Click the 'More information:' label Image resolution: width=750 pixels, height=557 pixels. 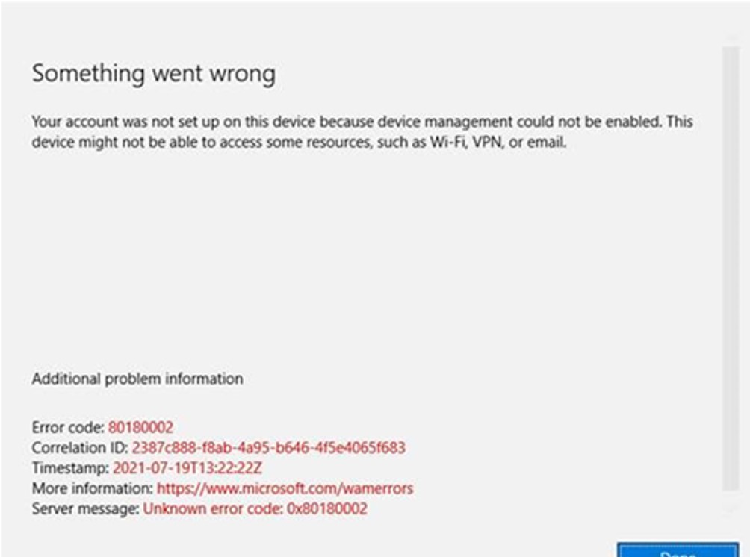93,488
